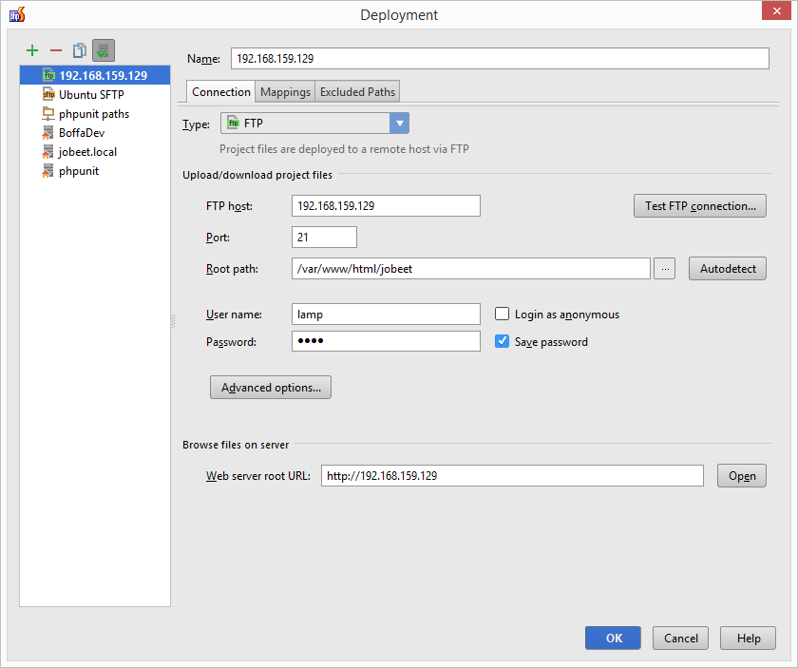This screenshot has height=668, width=798.
Task: Open the Excluded Paths tab
Action: click(x=357, y=92)
